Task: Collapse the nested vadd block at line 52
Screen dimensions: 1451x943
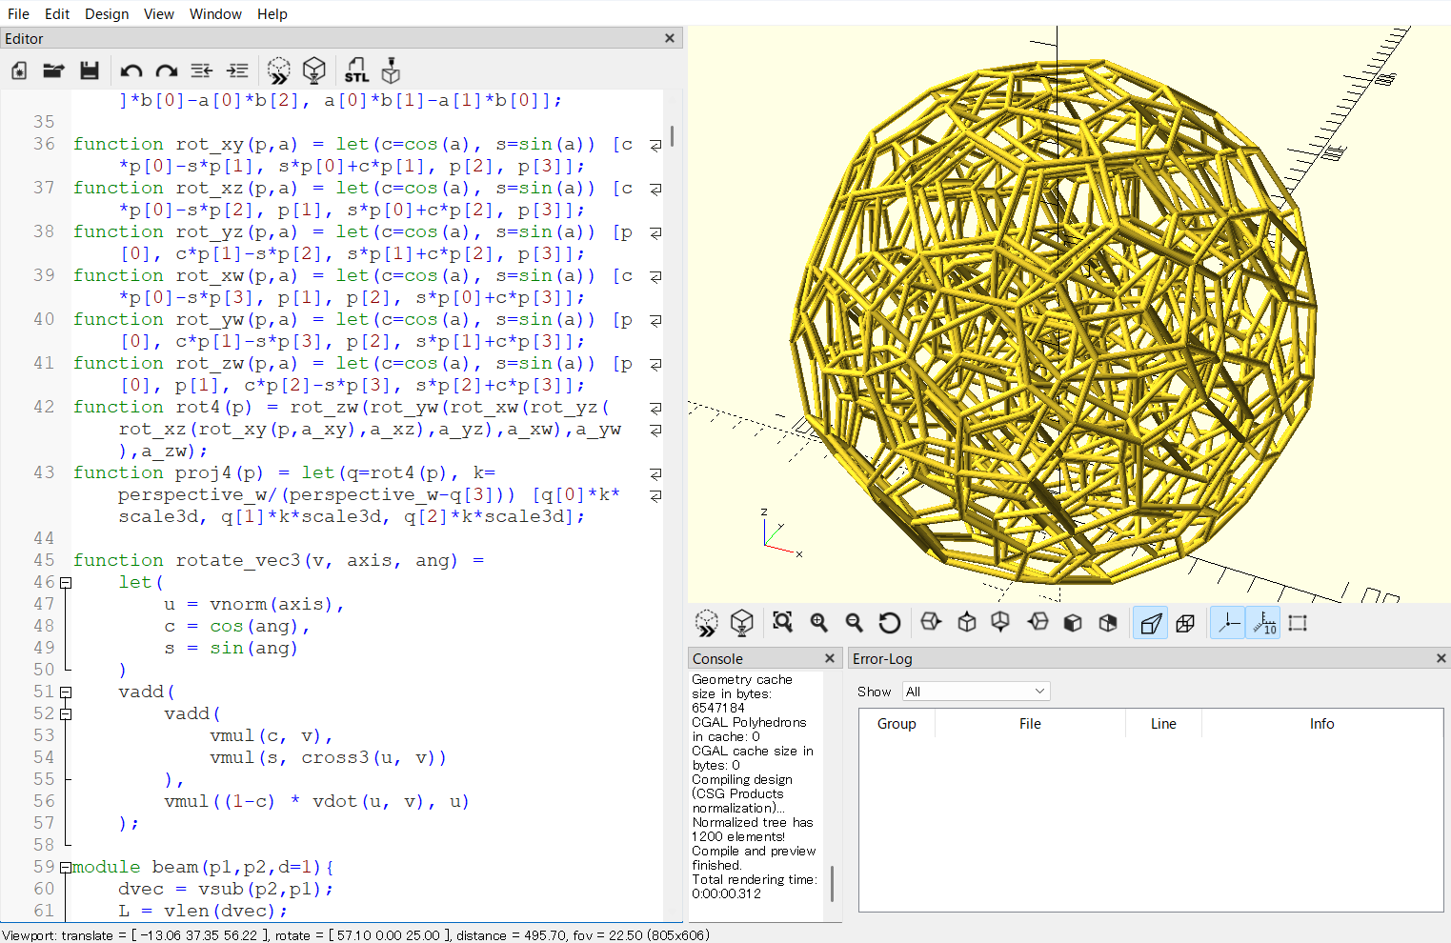Action: tap(66, 713)
